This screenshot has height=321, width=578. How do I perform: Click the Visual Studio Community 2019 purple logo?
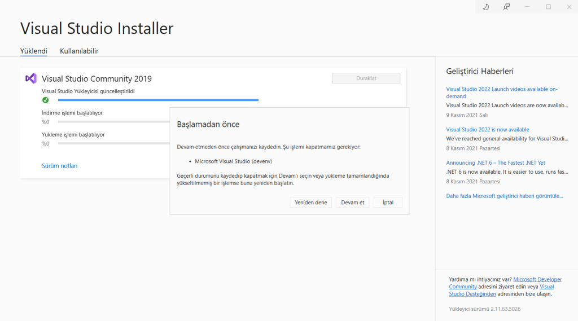(x=31, y=78)
